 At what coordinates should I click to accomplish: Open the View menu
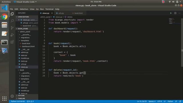pyautogui.click(x=32, y=9)
